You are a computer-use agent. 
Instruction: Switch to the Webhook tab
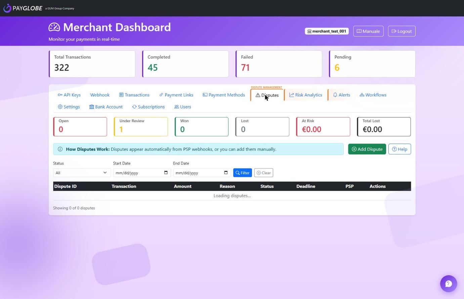pyautogui.click(x=100, y=95)
